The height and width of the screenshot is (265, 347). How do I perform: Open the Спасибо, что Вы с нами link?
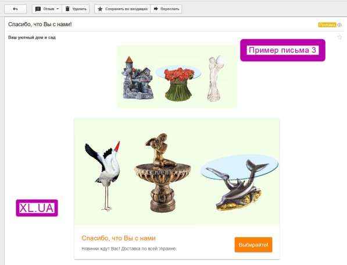pyautogui.click(x=119, y=238)
